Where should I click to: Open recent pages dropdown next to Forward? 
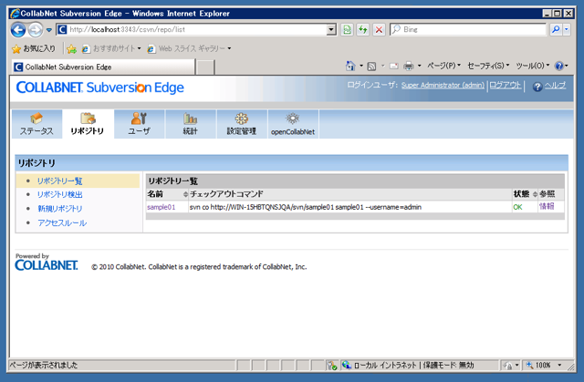[x=48, y=30]
